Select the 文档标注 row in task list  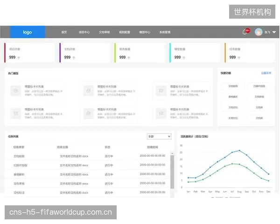pos(88,193)
